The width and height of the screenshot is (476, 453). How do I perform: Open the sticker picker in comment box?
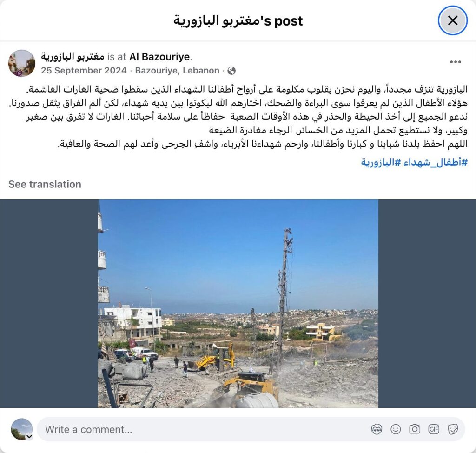(x=453, y=429)
